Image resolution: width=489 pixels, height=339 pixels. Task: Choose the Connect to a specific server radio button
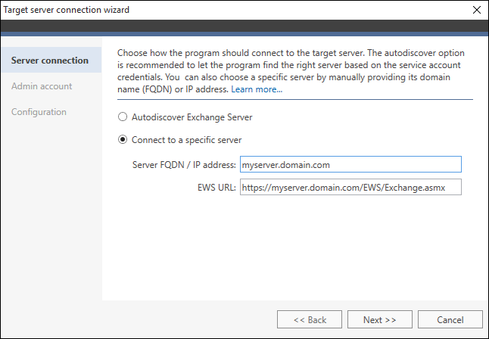(123, 139)
